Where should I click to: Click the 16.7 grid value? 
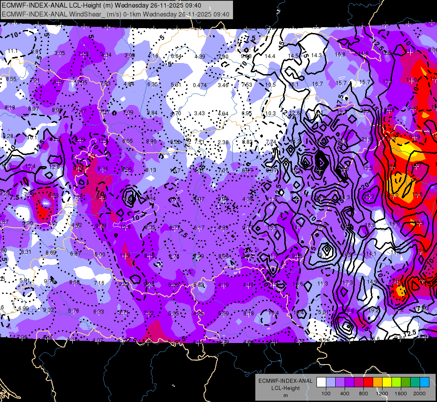click(x=317, y=84)
